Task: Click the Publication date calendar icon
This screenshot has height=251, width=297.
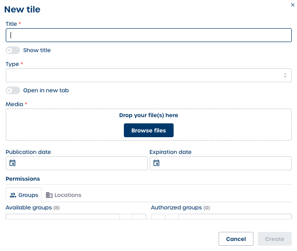Action: pyautogui.click(x=12, y=163)
